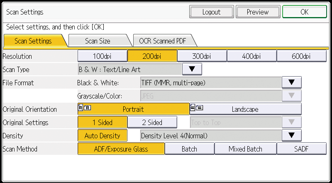This screenshot has height=183, width=332.
Task: Expand Black & White file format dropdown
Action: click(x=291, y=82)
